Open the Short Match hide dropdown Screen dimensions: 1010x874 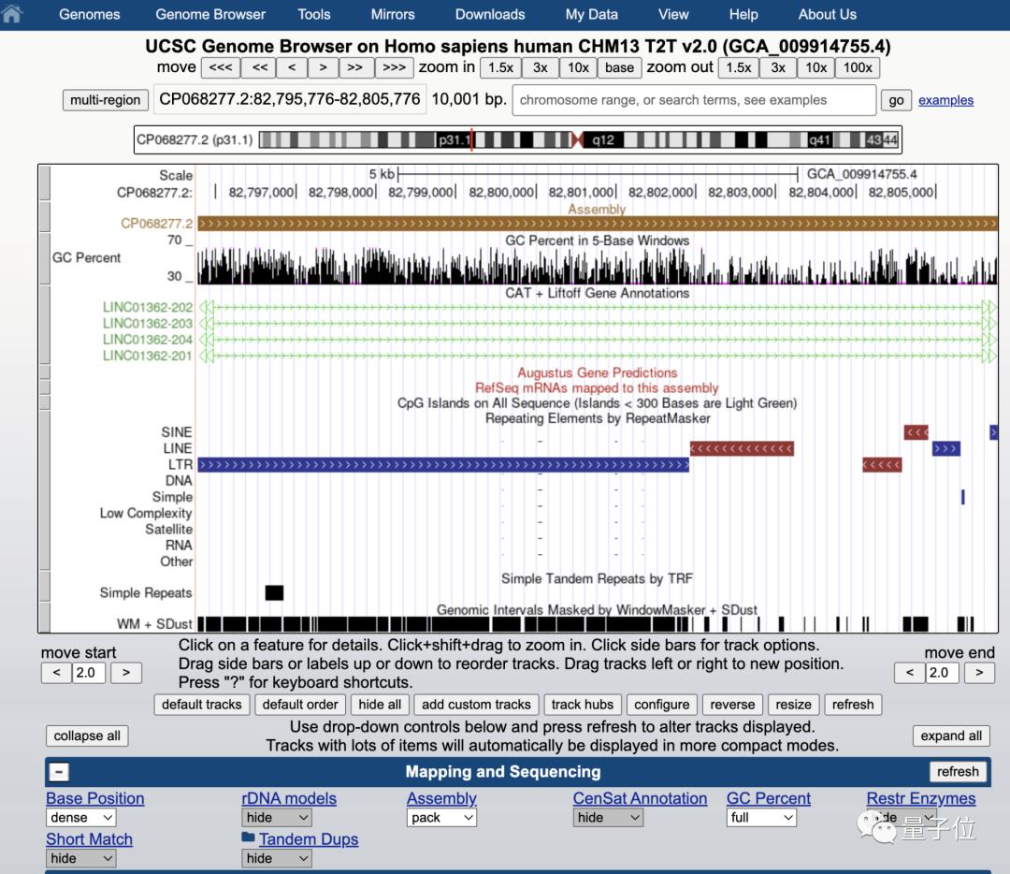point(80,858)
